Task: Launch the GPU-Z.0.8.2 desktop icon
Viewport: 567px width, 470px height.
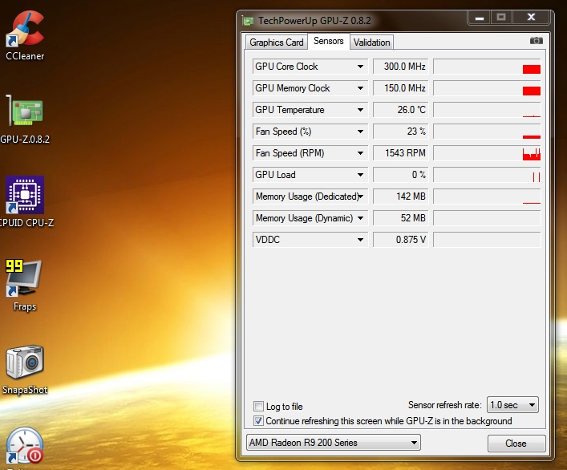Action: click(x=25, y=120)
